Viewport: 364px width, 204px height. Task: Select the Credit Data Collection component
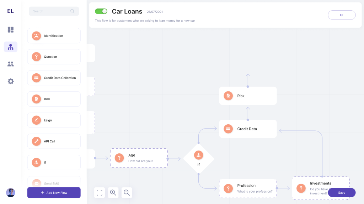point(54,78)
